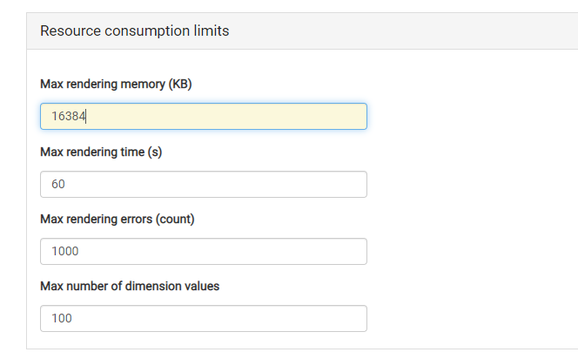Select the Max rendering errors (count) field
Image resolution: width=578 pixels, height=359 pixels.
click(204, 251)
